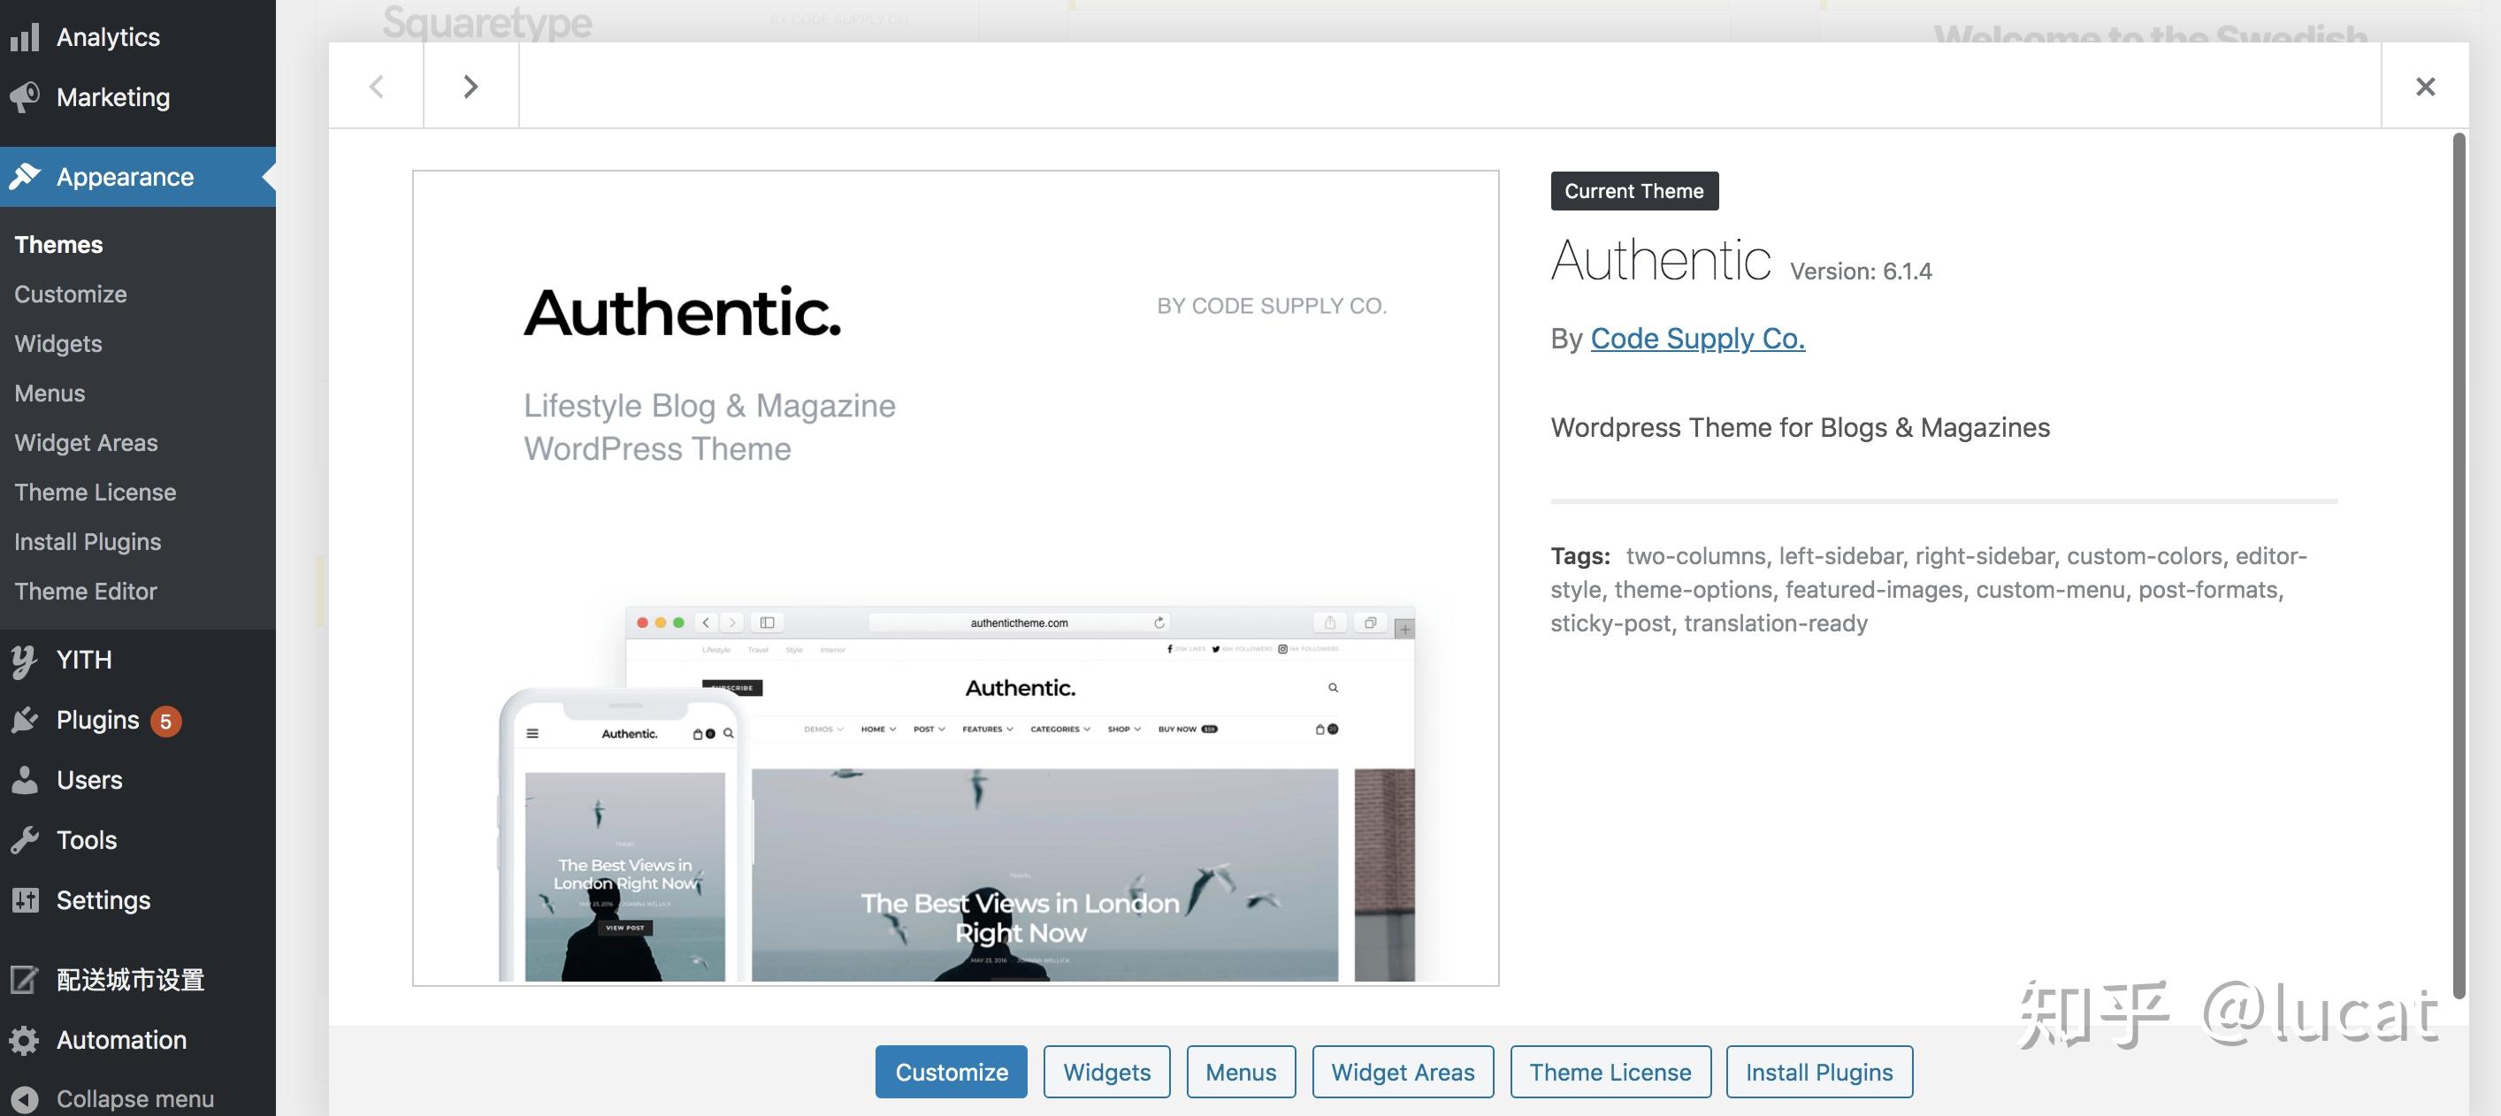
Task: Select Widgets in the sidebar submenu
Action: point(58,343)
